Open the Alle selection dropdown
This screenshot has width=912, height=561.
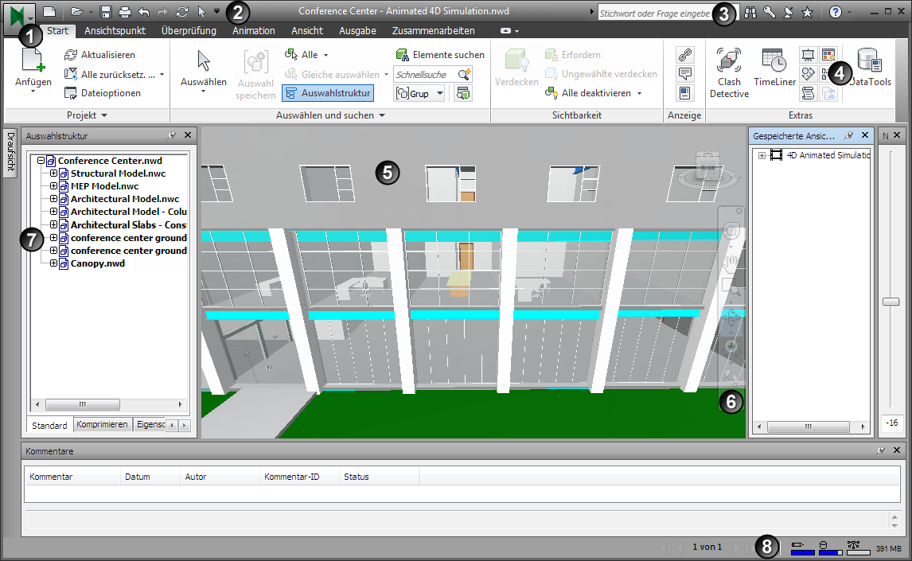coord(325,55)
